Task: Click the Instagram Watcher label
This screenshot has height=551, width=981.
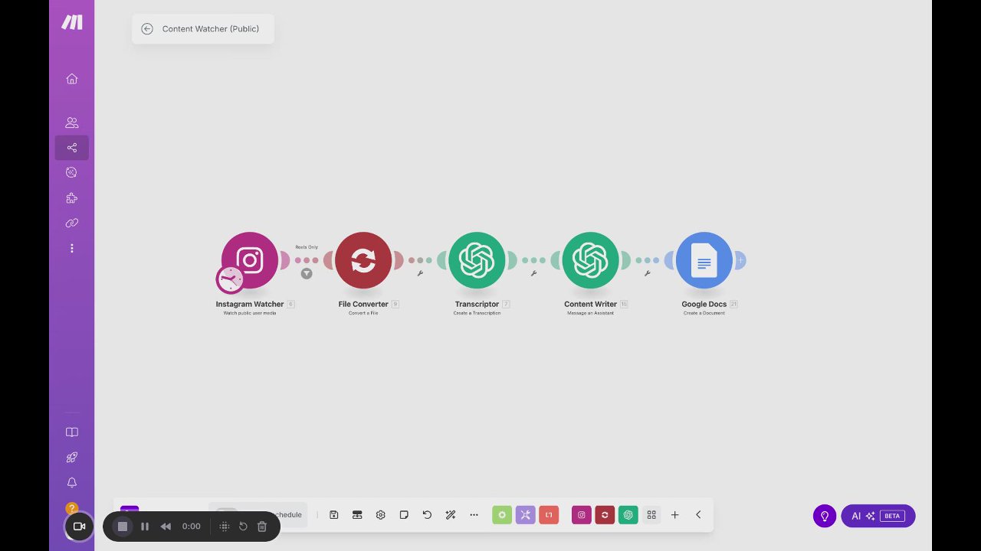Action: tap(250, 304)
